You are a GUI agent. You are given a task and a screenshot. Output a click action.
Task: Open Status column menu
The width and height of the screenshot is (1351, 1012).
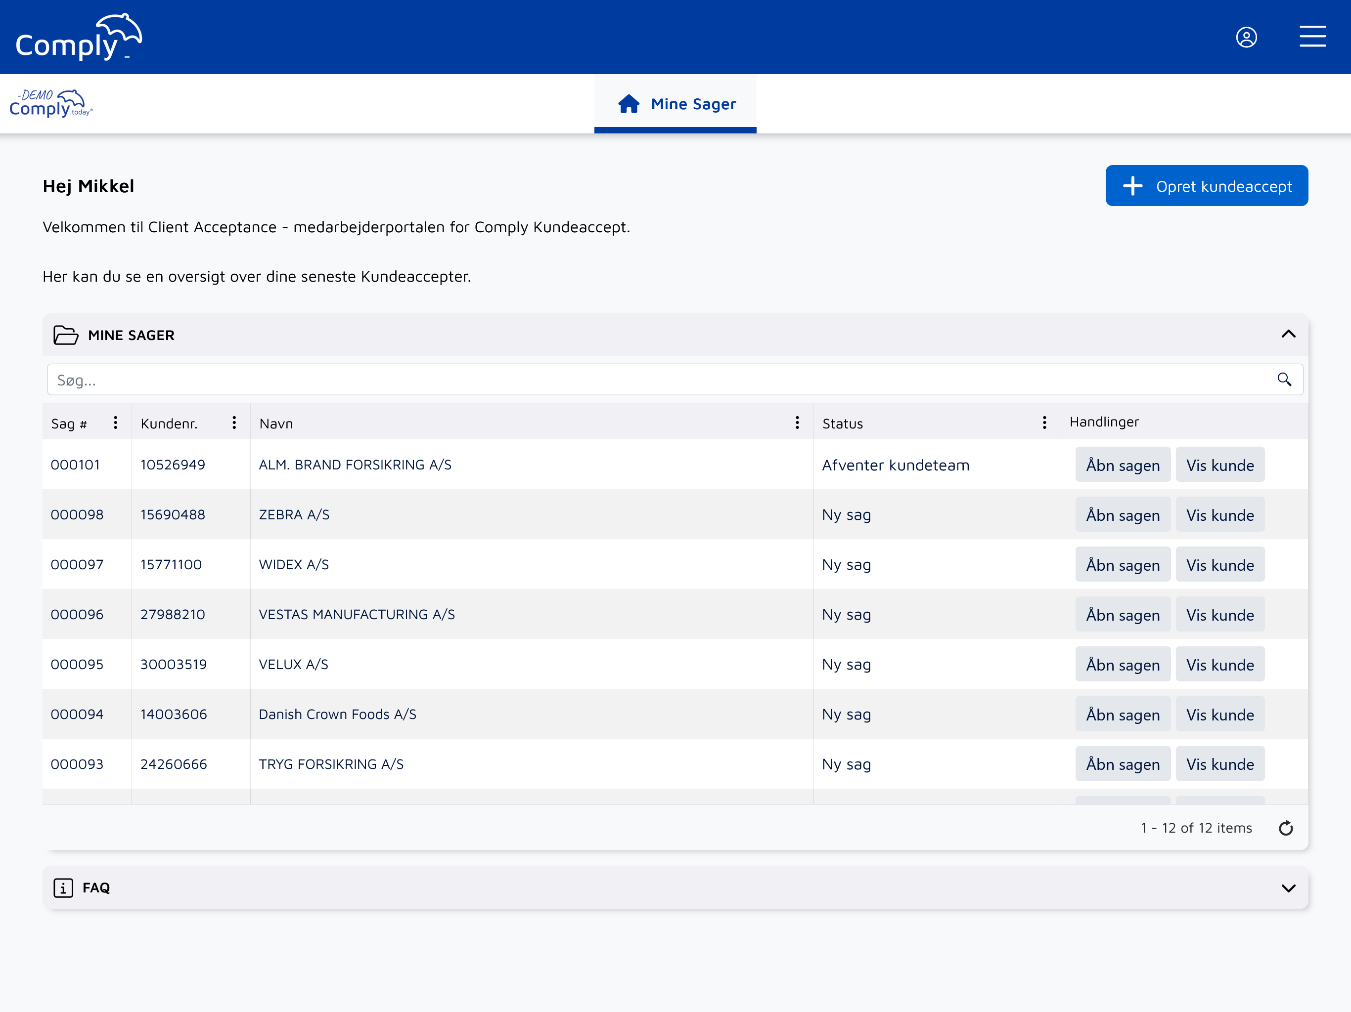tap(1044, 422)
